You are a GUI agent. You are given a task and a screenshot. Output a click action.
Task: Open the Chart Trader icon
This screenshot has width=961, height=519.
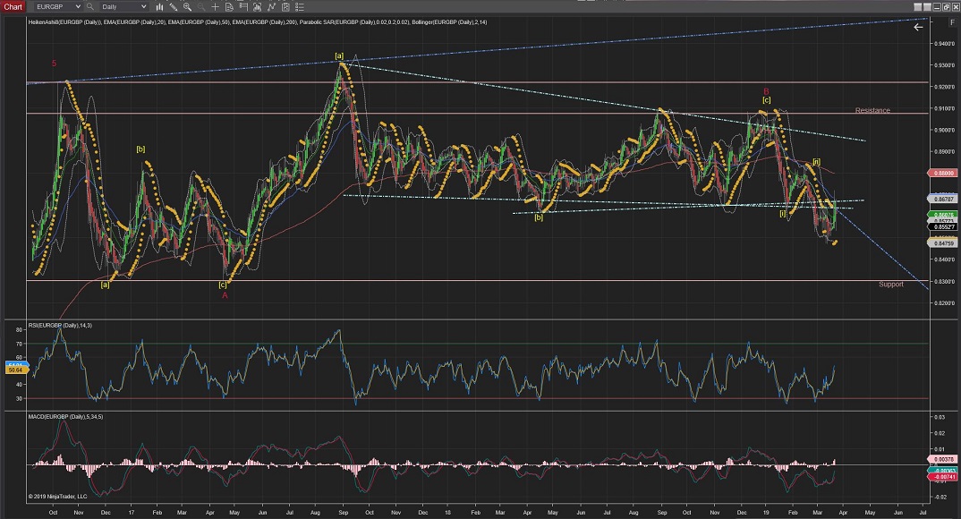pyautogui.click(x=243, y=7)
